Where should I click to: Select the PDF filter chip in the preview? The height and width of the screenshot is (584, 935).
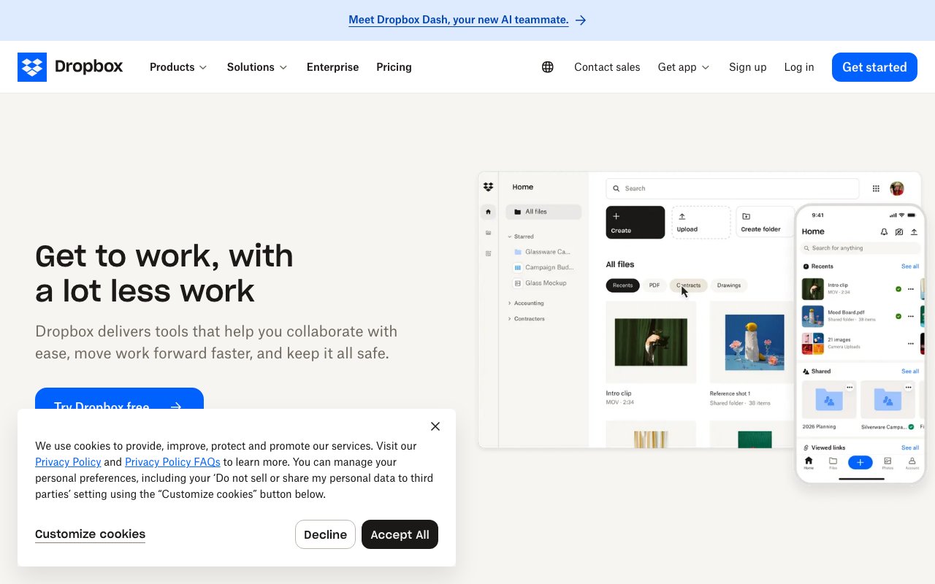point(654,285)
